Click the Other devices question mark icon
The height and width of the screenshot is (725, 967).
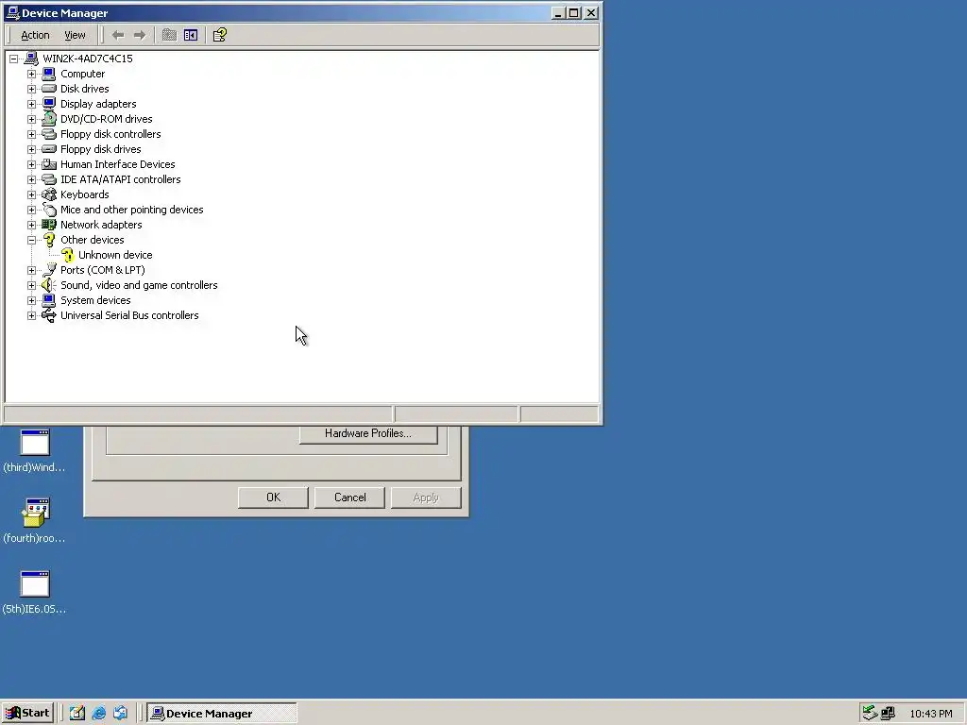49,240
